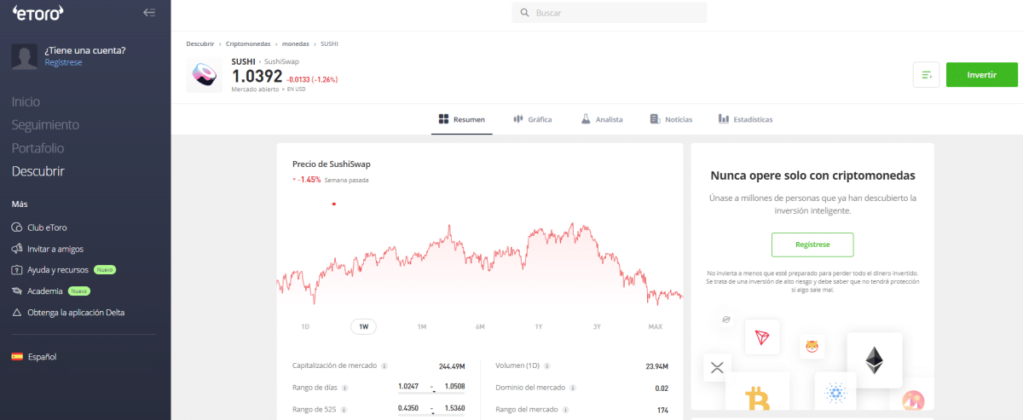Select the 3Y chart range

(597, 326)
